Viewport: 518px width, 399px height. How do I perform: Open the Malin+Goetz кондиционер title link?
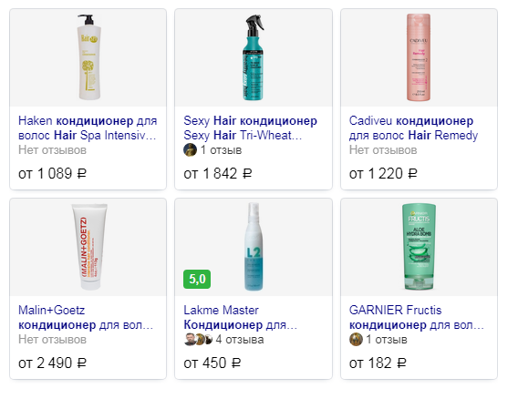(86, 318)
